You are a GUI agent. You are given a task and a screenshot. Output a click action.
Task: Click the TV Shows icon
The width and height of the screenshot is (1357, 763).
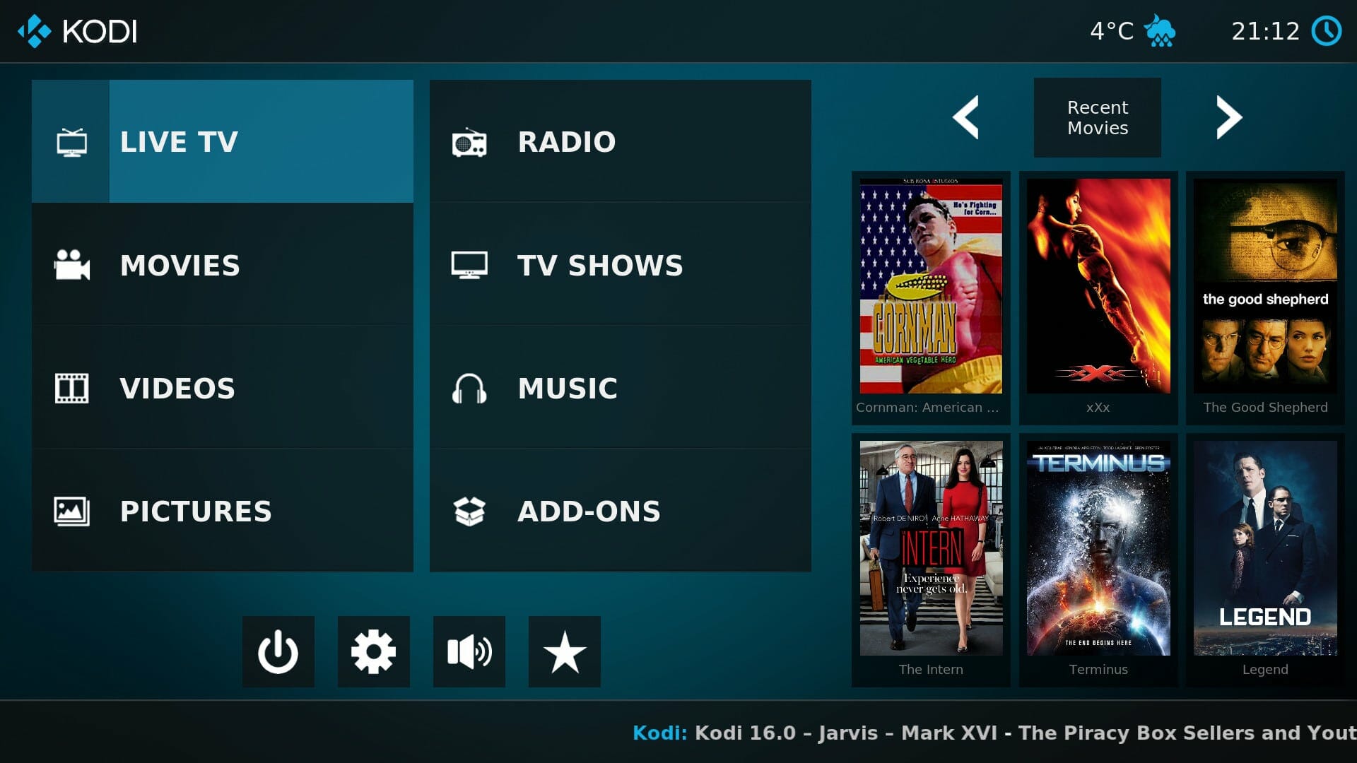point(469,265)
